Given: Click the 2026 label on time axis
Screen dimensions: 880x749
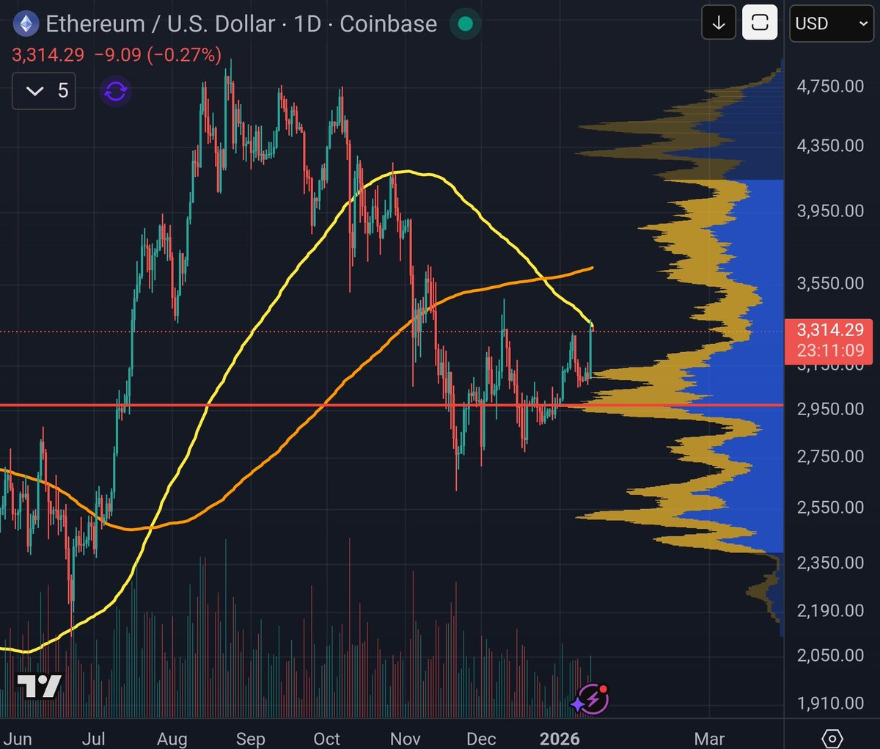Looking at the screenshot, I should [x=560, y=738].
